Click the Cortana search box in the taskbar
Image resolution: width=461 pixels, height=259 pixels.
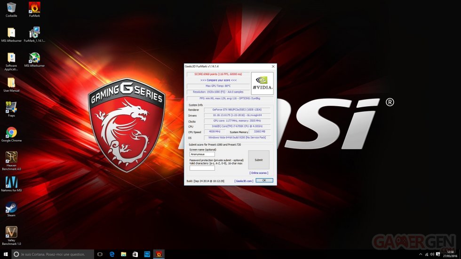click(x=53, y=254)
